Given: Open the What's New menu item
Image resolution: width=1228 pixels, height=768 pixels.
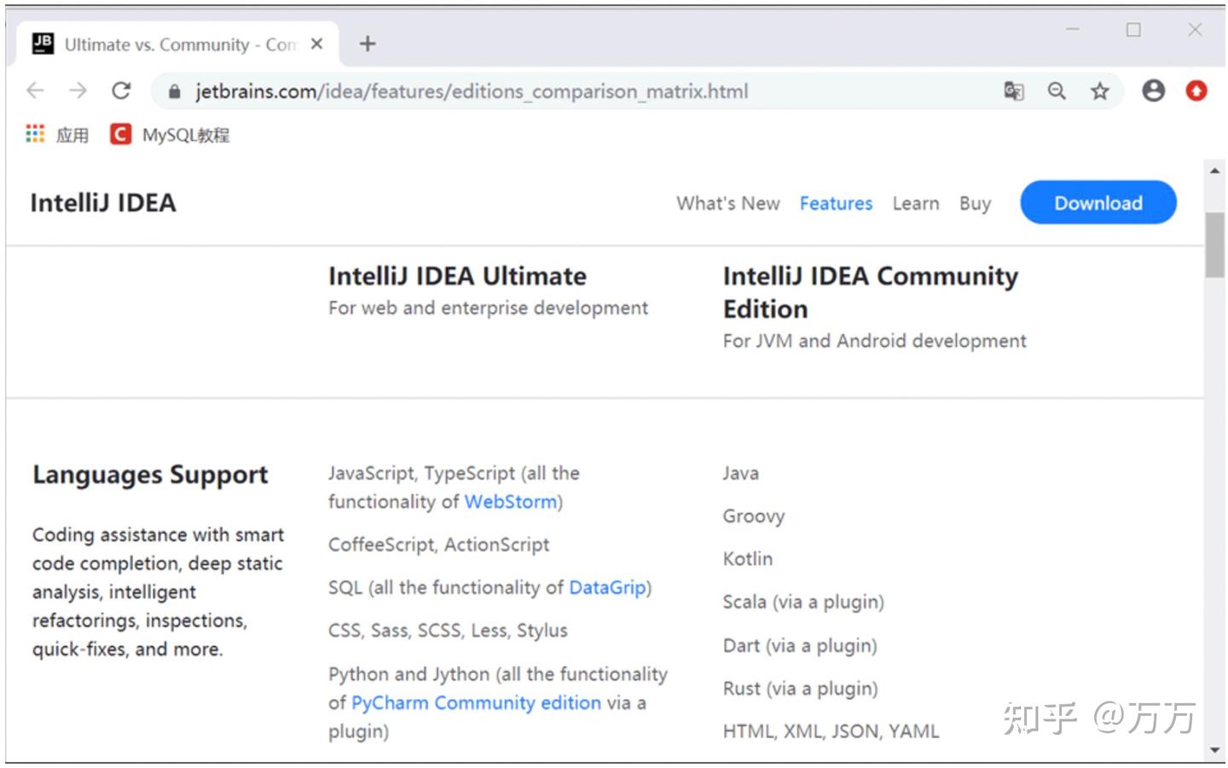Looking at the screenshot, I should [x=728, y=204].
